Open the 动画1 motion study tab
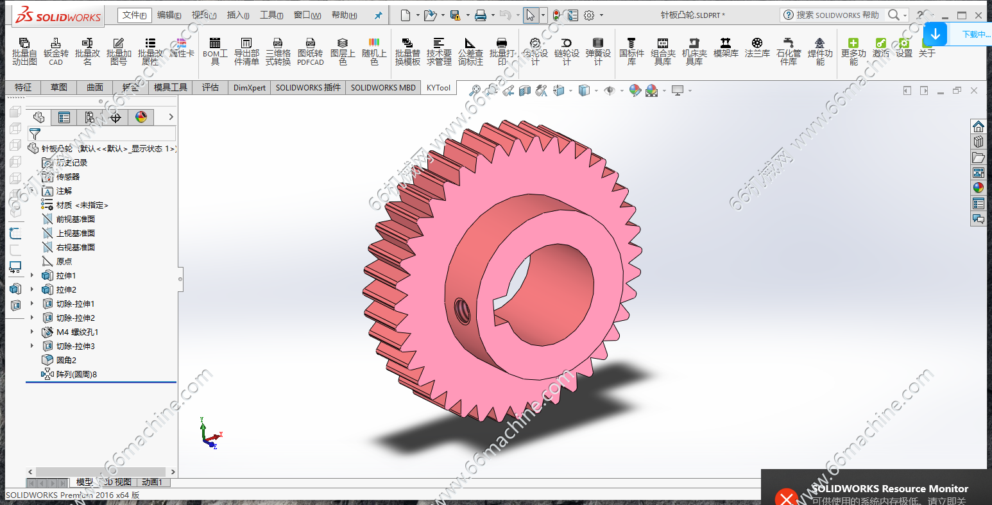Viewport: 992px width, 505px height. (x=152, y=482)
